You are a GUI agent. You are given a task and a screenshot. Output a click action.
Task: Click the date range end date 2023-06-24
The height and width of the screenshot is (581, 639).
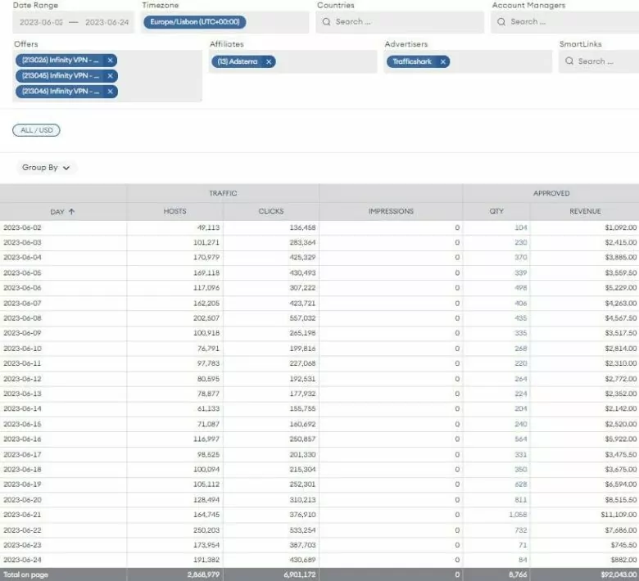pyautogui.click(x=106, y=22)
